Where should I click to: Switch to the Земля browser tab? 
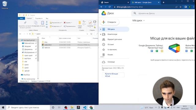click(x=106, y=2)
